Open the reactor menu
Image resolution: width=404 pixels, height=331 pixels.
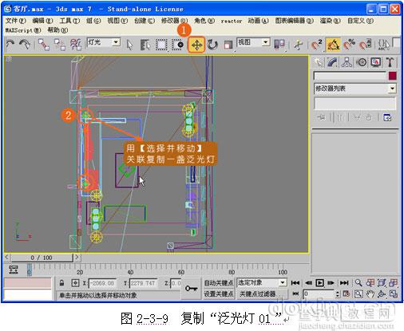point(232,21)
